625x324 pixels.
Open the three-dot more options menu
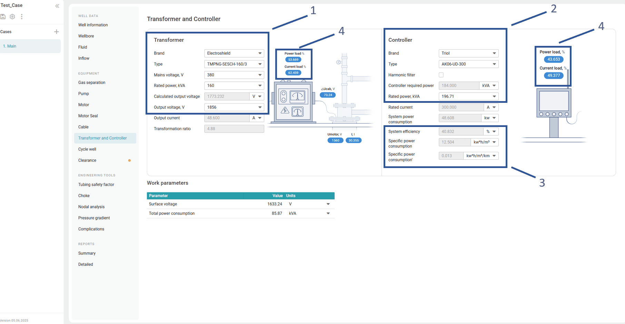pyautogui.click(x=22, y=17)
